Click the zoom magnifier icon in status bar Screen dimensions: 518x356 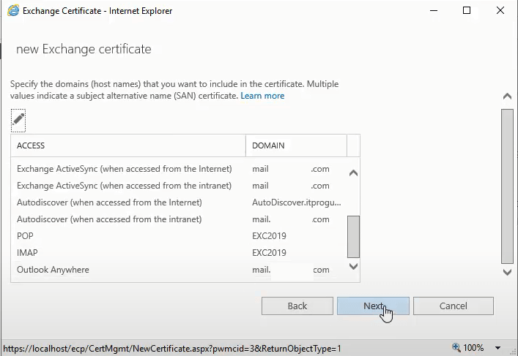[x=456, y=347]
